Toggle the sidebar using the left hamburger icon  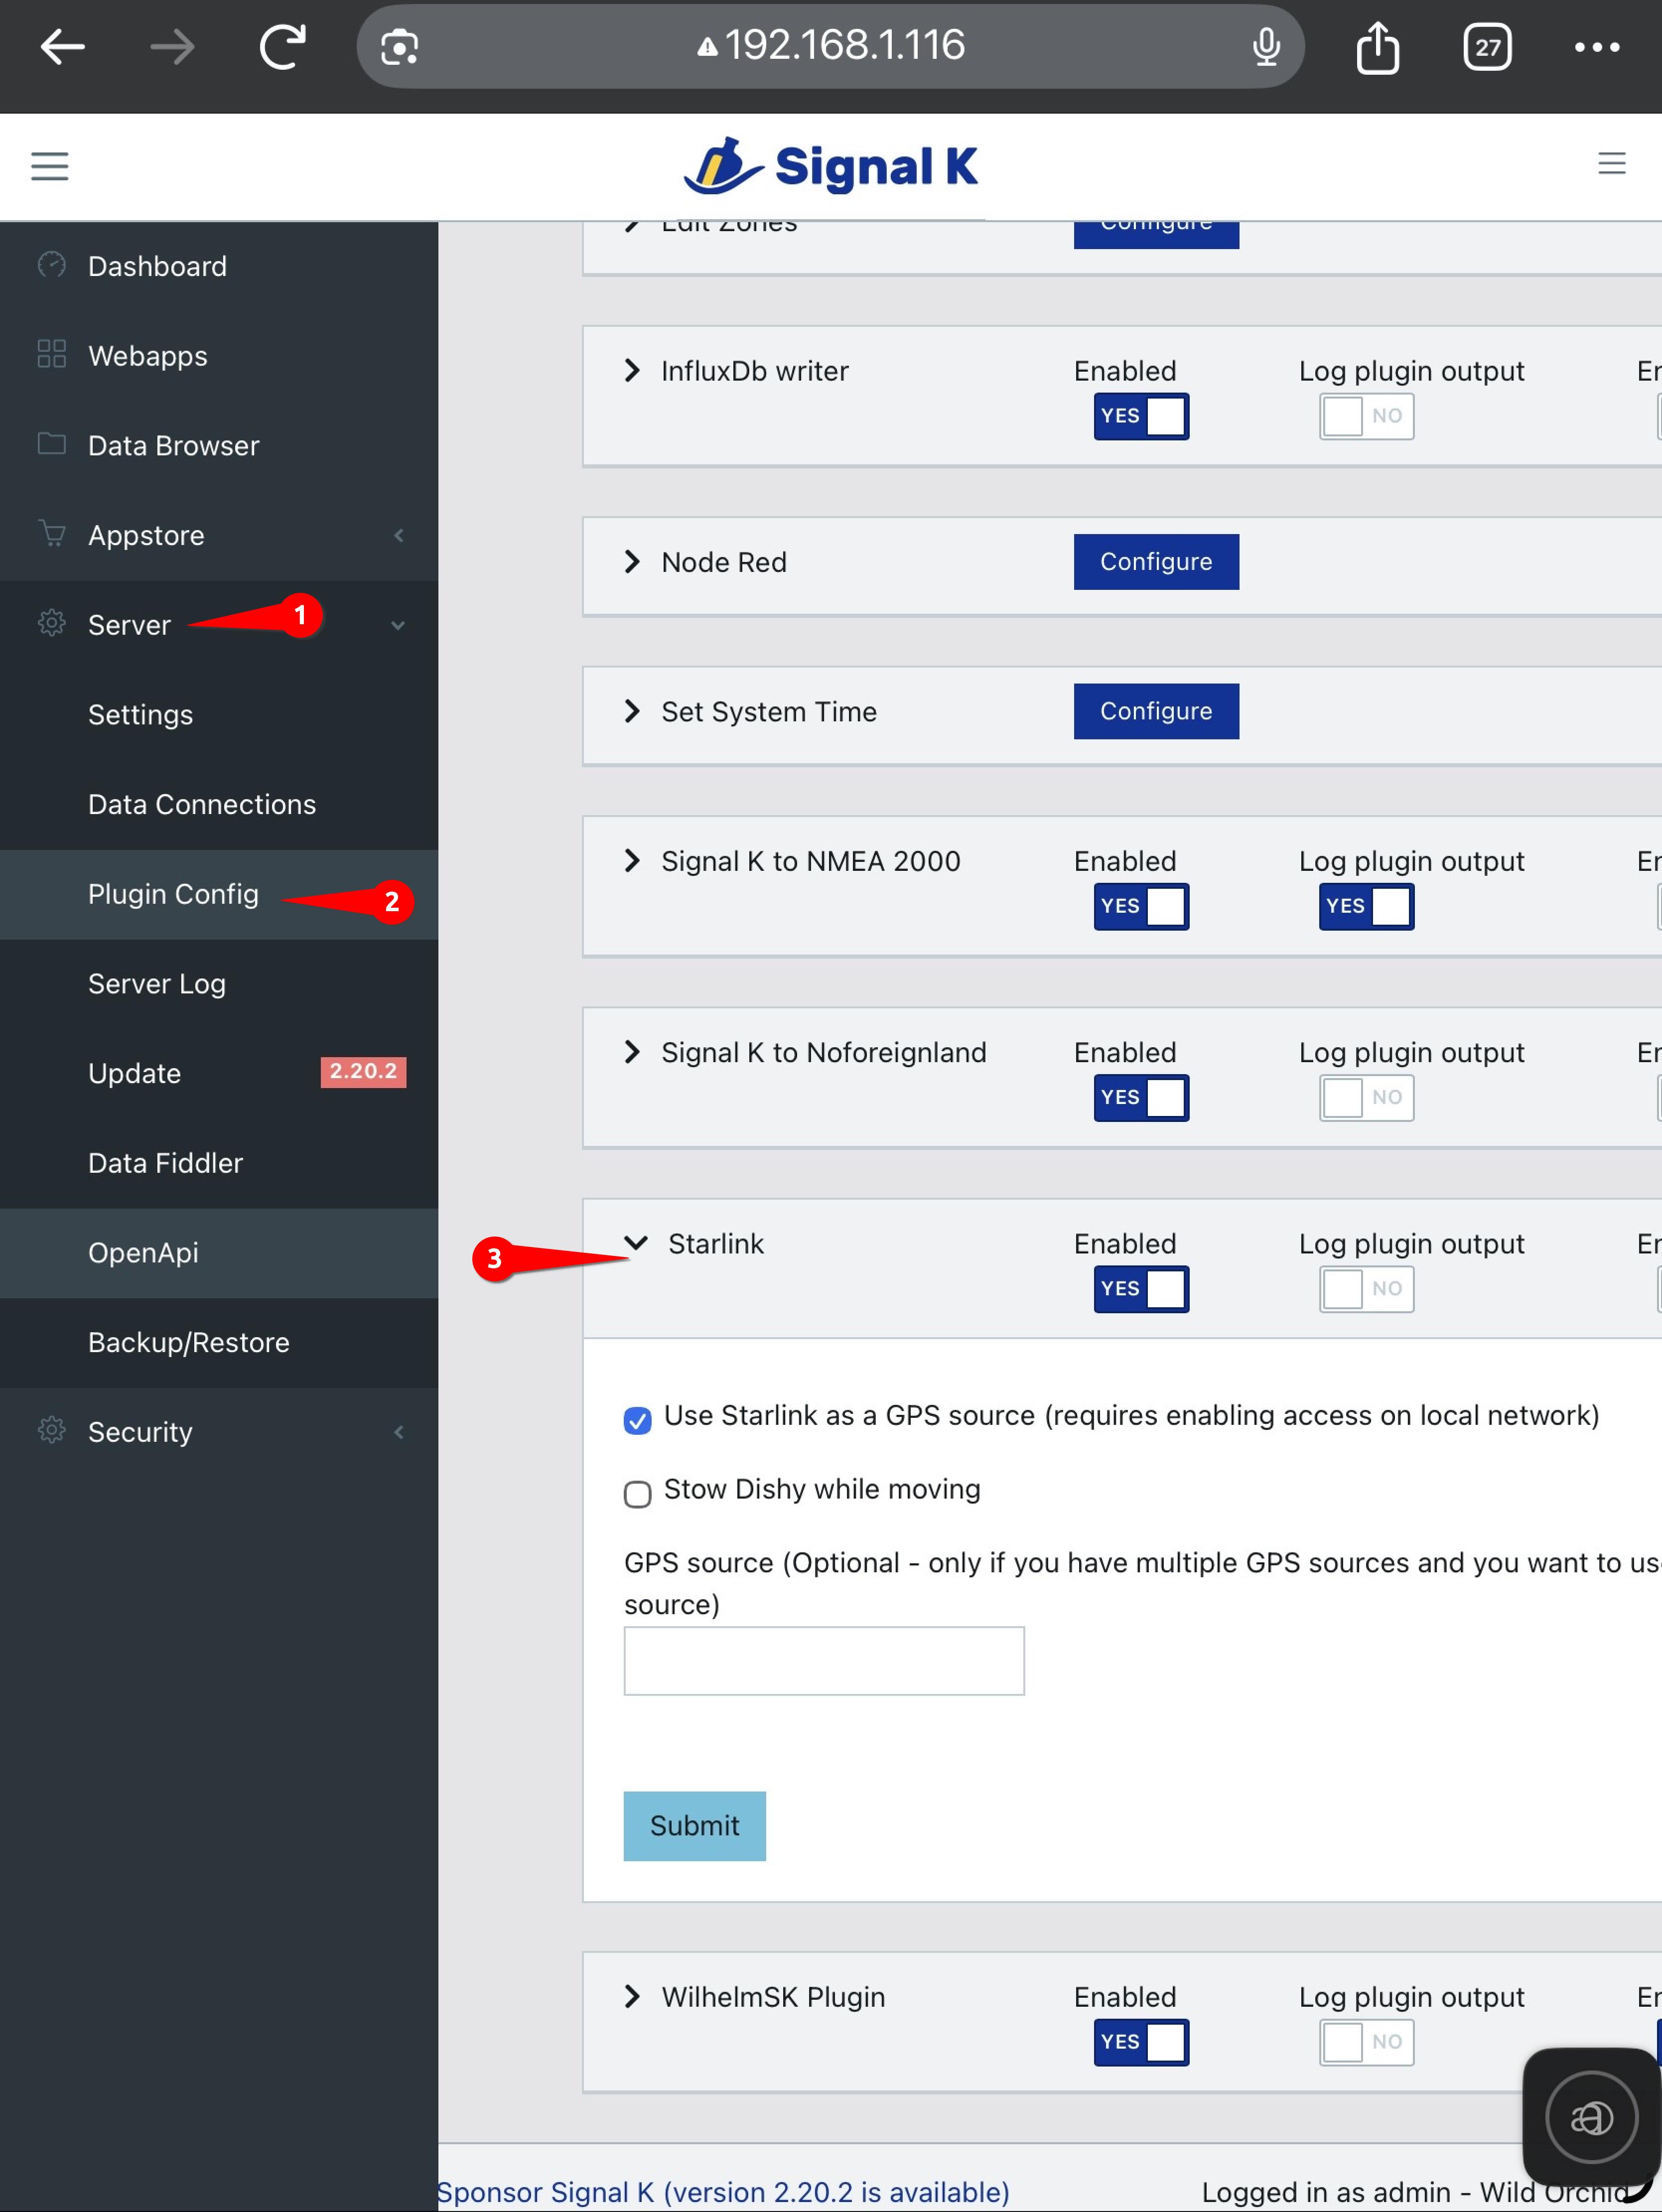[50, 166]
